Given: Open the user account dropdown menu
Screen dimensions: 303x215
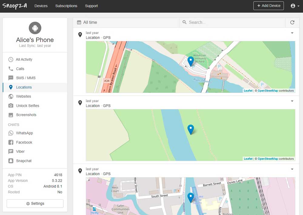Looking at the screenshot, I should 295,6.
